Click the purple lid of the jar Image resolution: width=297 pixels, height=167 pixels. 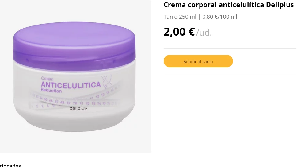[x=74, y=46]
